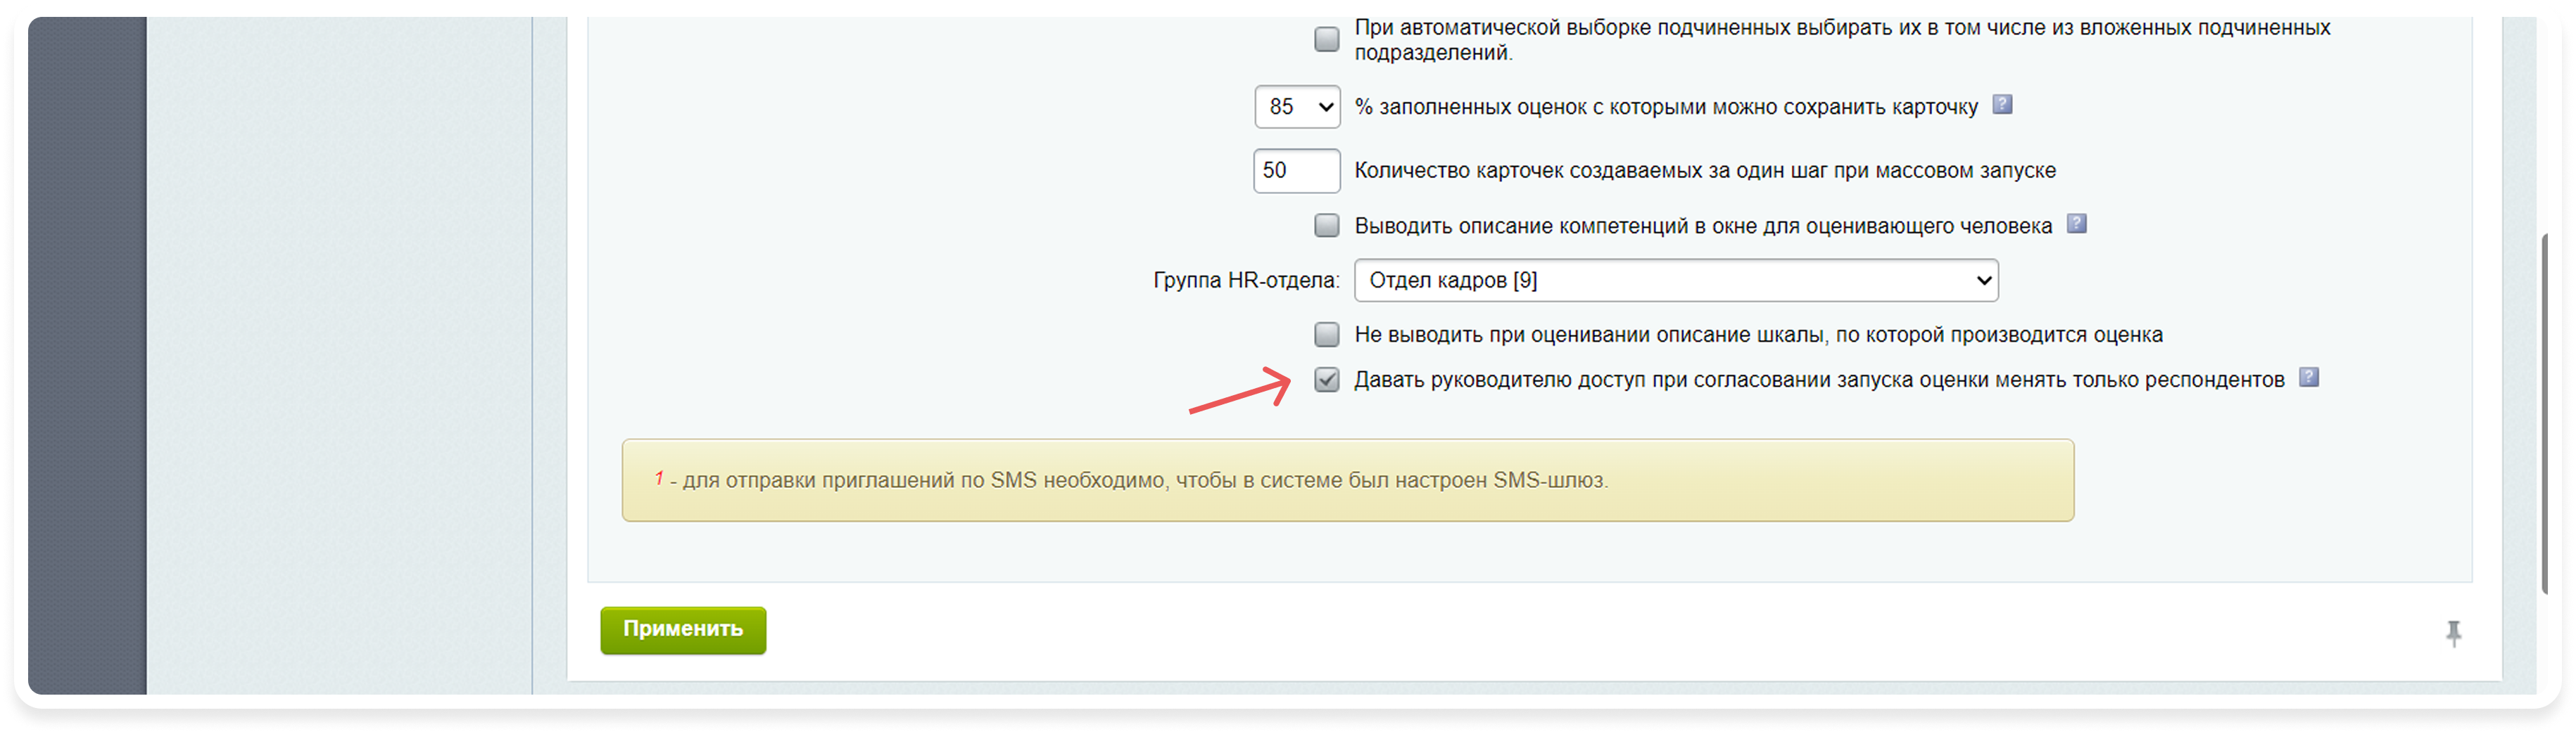
Task: Toggle Не выводить описание шкалы checkbox
Action: click(1327, 335)
